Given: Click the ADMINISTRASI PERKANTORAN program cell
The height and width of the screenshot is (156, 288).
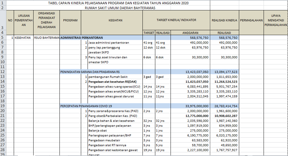Looking at the screenshot, I should point(82,38).
